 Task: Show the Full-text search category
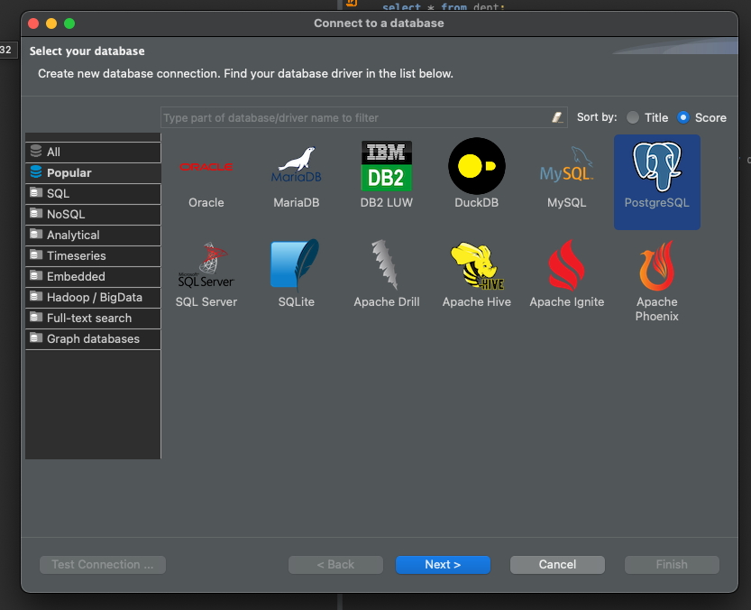(94, 318)
